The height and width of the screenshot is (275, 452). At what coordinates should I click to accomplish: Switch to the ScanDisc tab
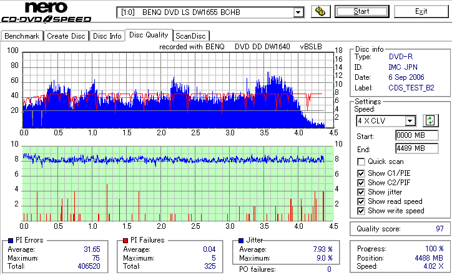190,36
